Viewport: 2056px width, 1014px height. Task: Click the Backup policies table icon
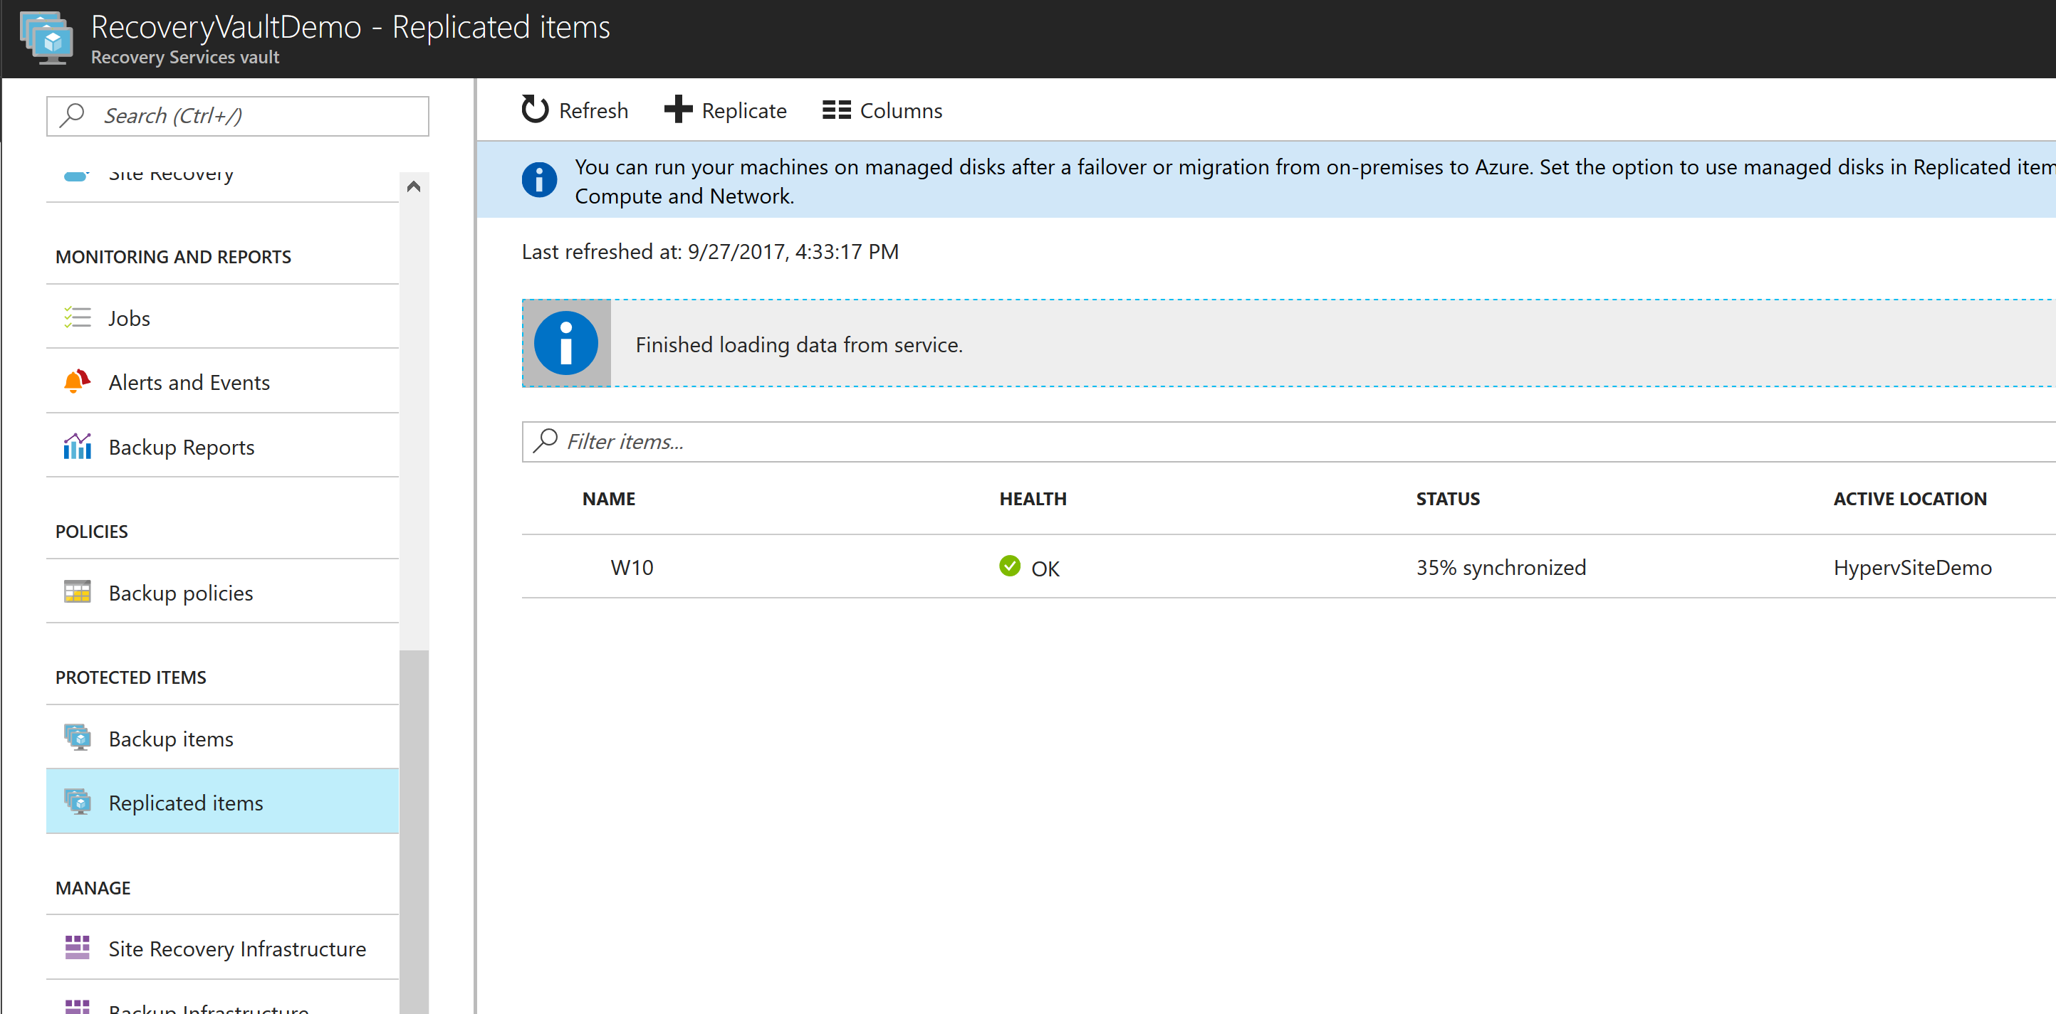coord(78,592)
